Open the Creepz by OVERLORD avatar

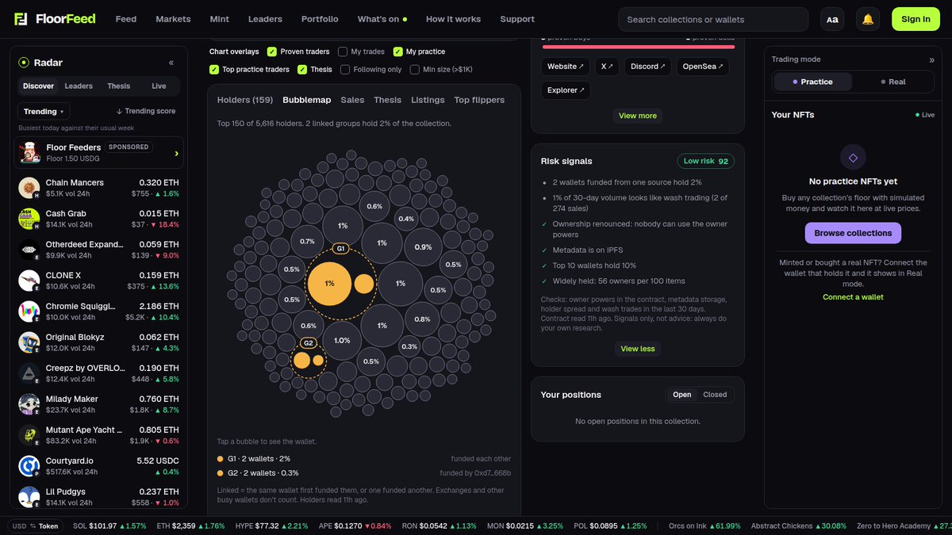click(29, 373)
